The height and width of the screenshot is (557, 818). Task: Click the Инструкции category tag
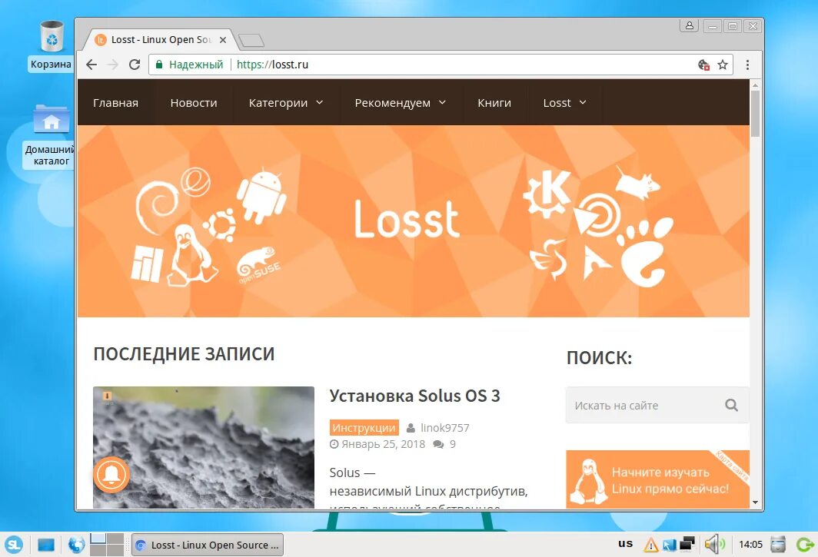pos(364,428)
